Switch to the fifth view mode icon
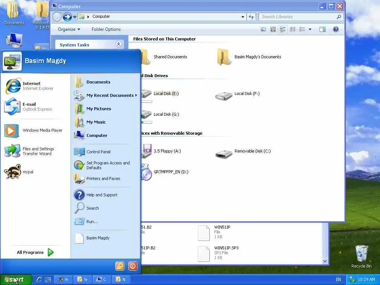Image resolution: width=380 pixels, height=285 pixels. click(302, 30)
